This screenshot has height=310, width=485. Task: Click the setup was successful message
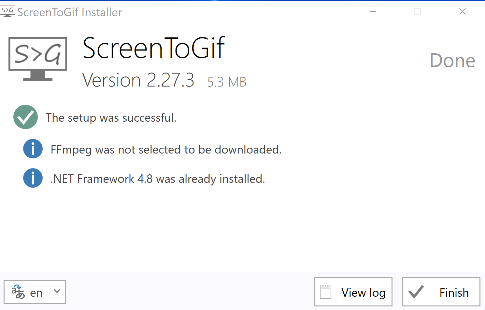click(x=111, y=117)
